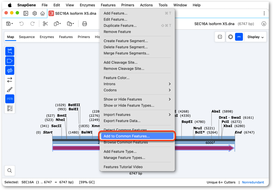Select Remove Feature entry
The image size is (273, 190).
[137, 32]
